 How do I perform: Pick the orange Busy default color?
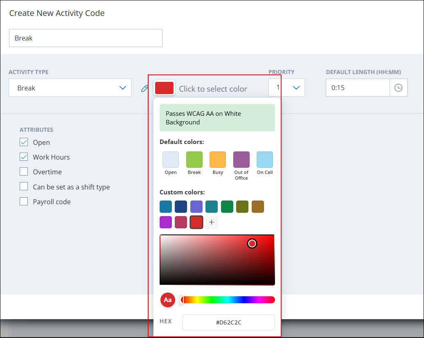pos(218,160)
